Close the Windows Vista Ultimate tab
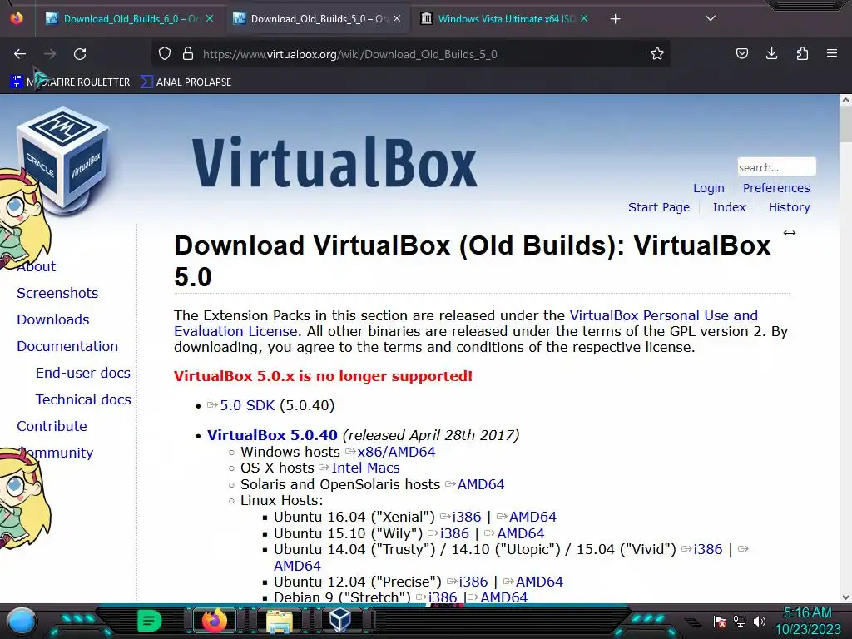 [584, 18]
